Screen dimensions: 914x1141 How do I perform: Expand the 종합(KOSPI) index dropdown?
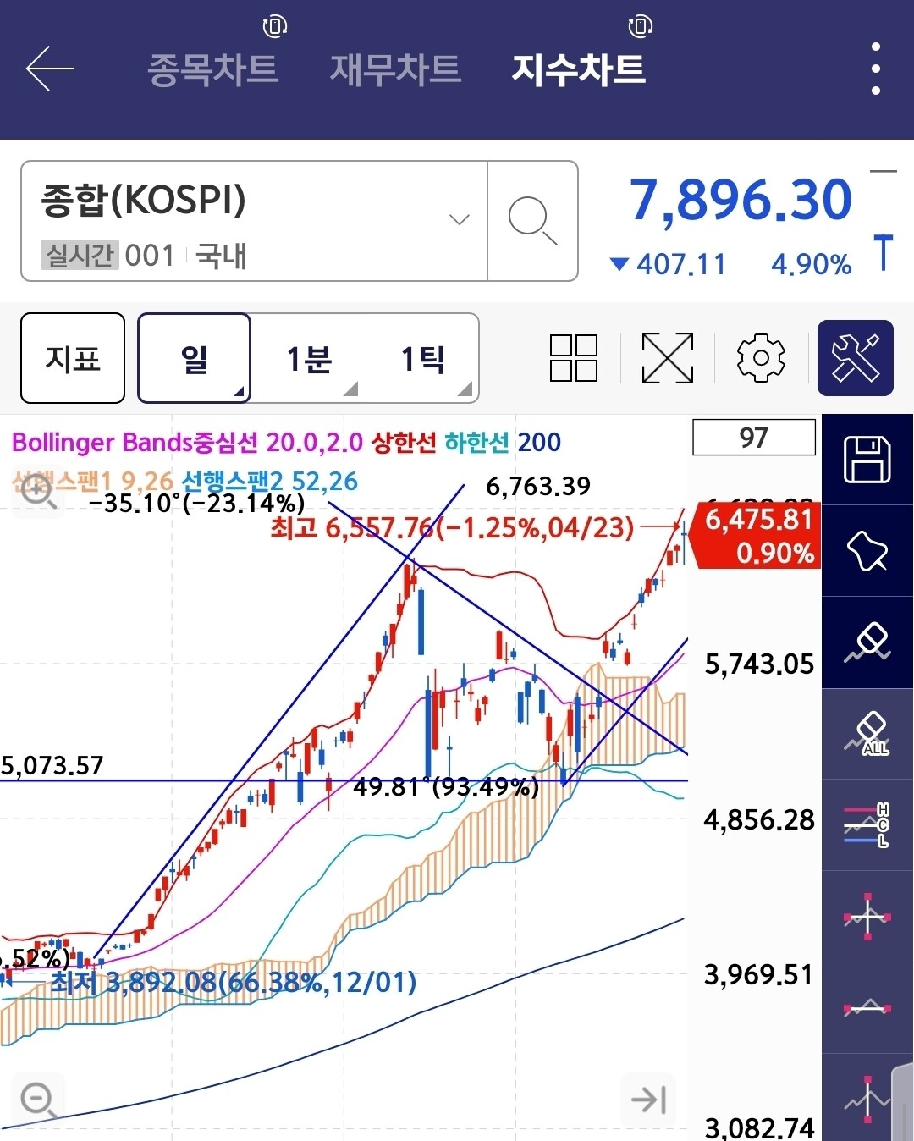[255, 221]
